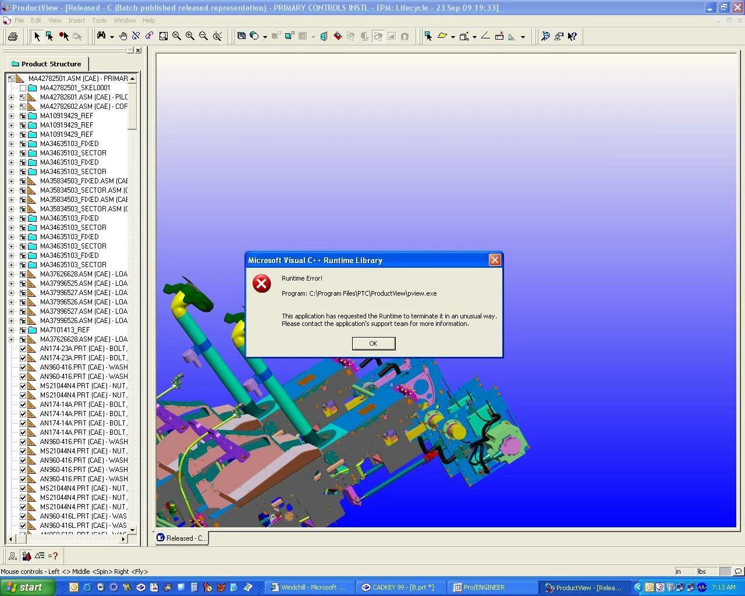Viewport: 745px width, 596px height.
Task: Toggle checkbox for first AN174-14A.PRT BOLT row
Action: [23, 405]
